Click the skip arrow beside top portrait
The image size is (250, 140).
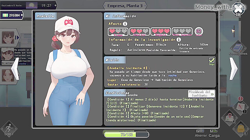coord(17,38)
